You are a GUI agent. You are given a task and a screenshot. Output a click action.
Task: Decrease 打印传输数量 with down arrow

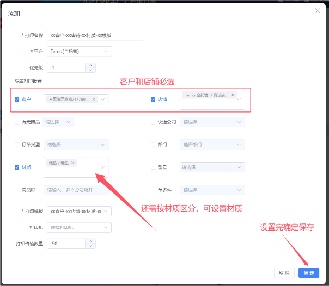coord(90,246)
